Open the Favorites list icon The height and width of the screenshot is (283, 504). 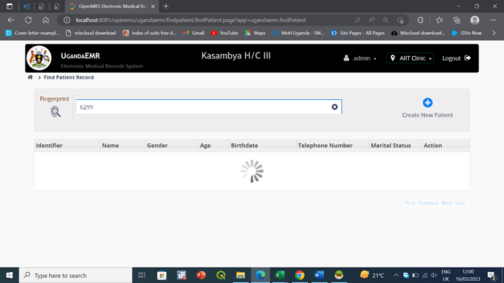[440, 20]
